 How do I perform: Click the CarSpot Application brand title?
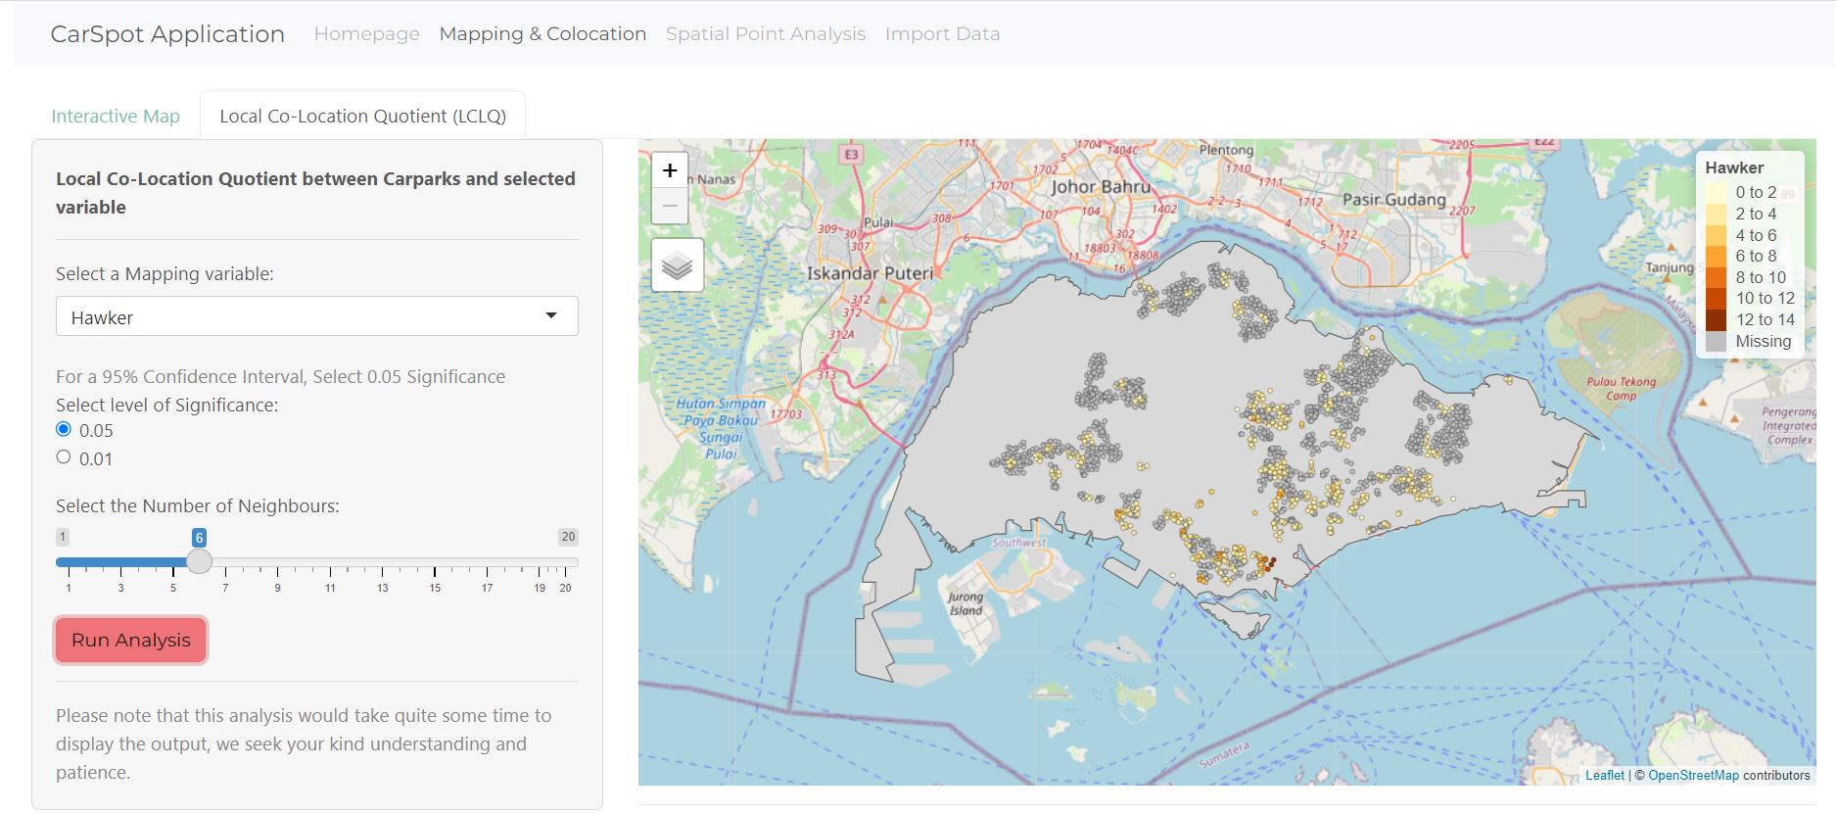tap(167, 33)
